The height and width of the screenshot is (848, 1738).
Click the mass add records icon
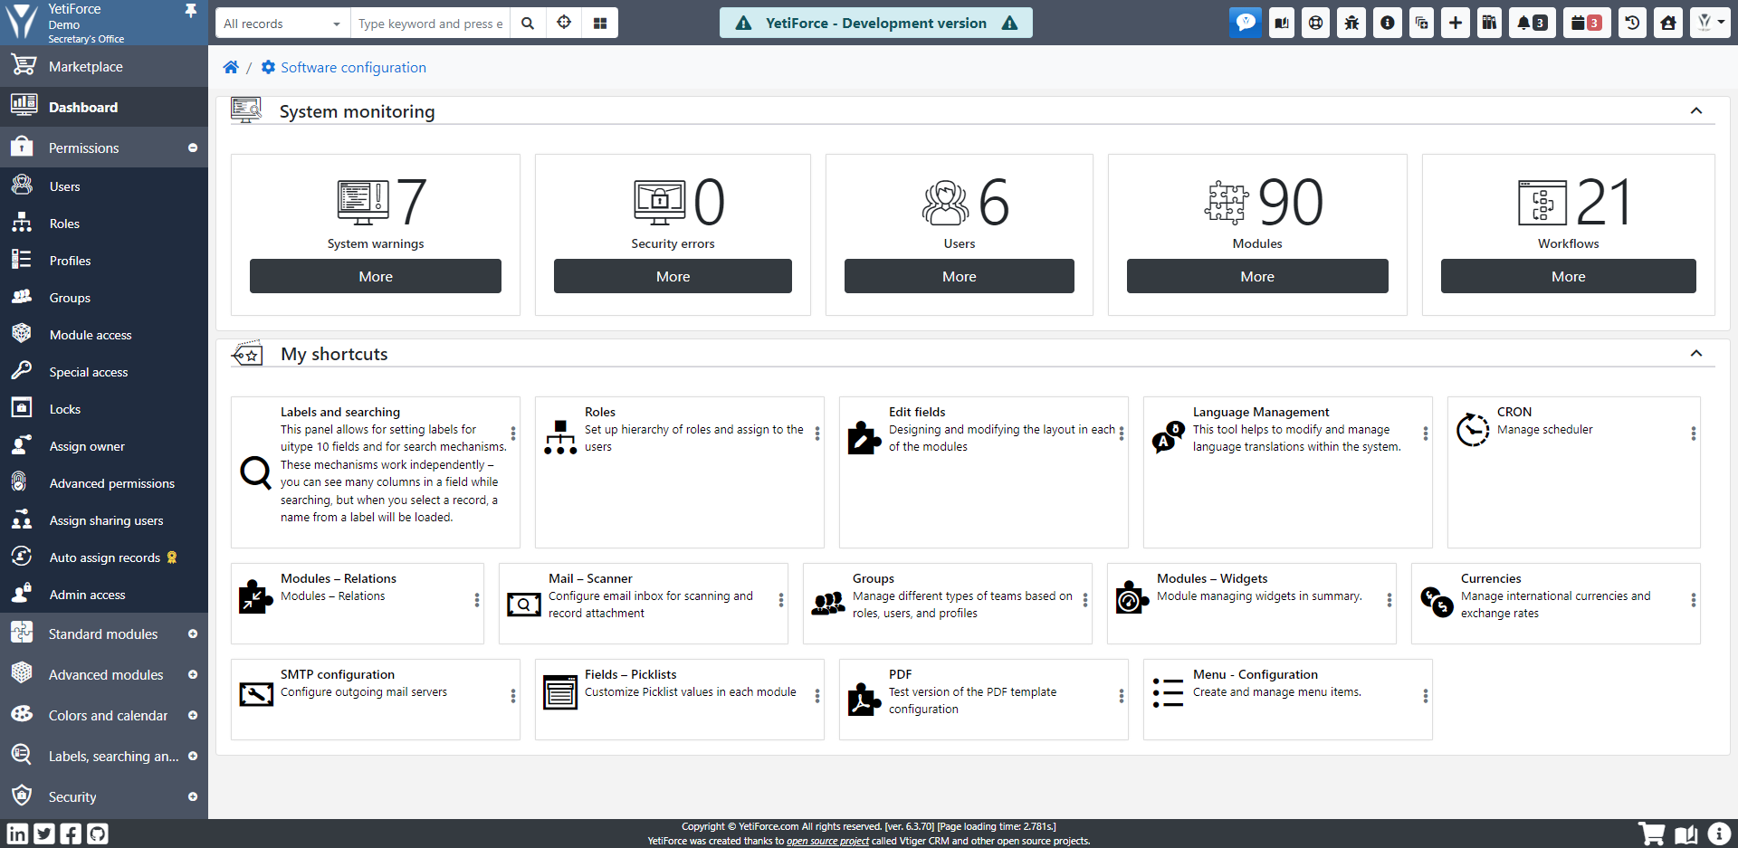point(1421,23)
